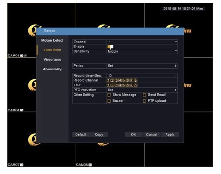Click the date and time display
The width and height of the screenshot is (221, 174).
183,9
